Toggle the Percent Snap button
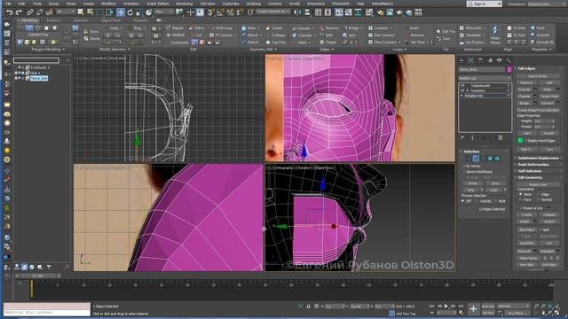 point(230,12)
